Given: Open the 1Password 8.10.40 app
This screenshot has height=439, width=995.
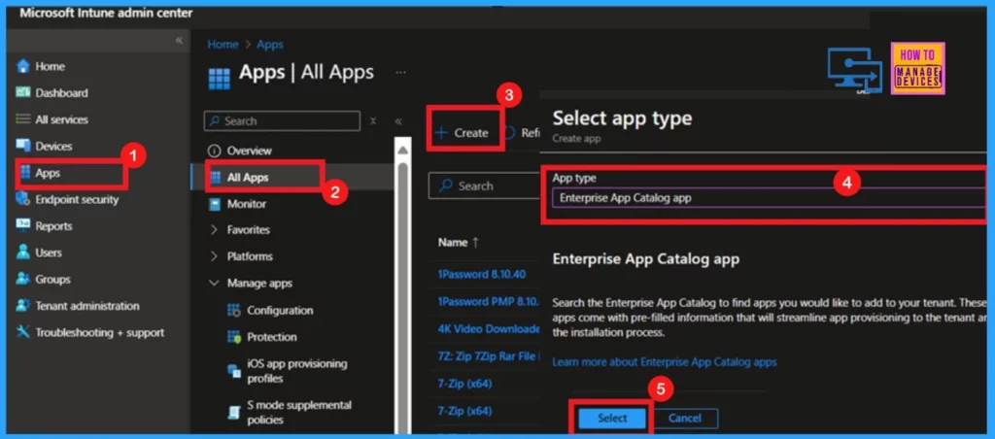Looking at the screenshot, I should 482,274.
